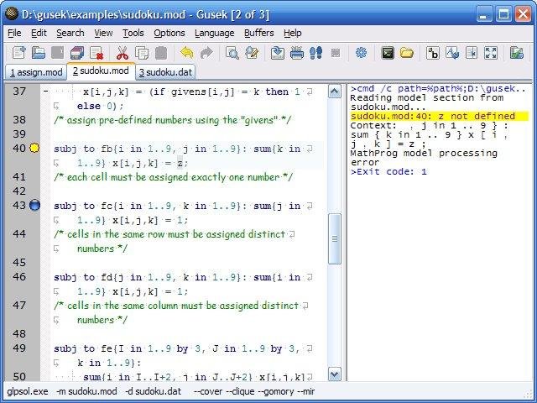
Task: Click the editor vertical scrollbar thumb
Action: [335, 238]
